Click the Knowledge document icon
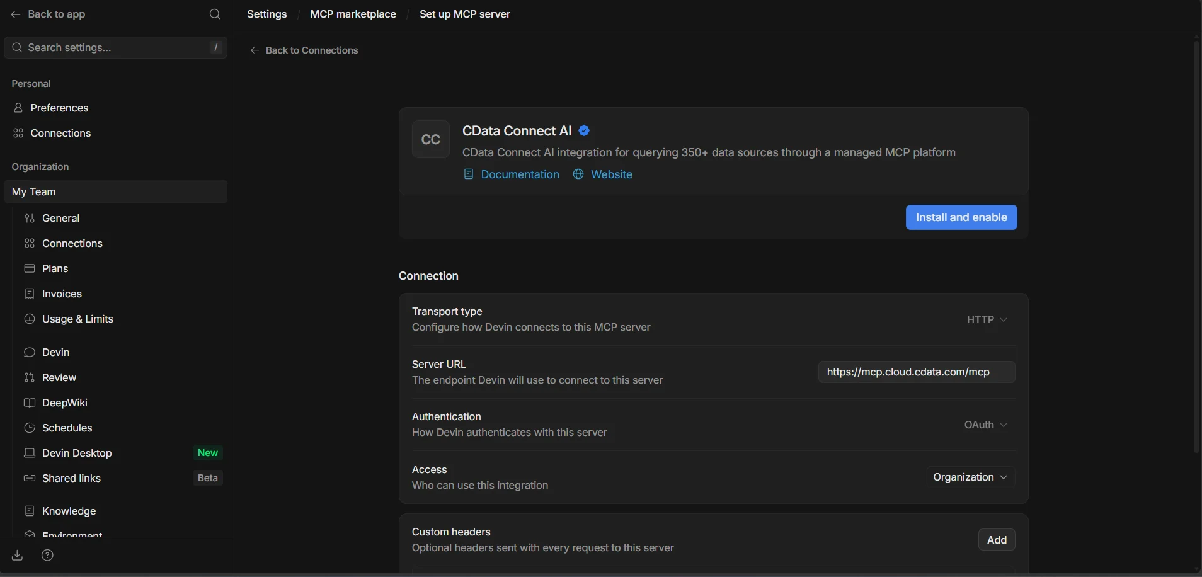The width and height of the screenshot is (1202, 577). point(29,511)
